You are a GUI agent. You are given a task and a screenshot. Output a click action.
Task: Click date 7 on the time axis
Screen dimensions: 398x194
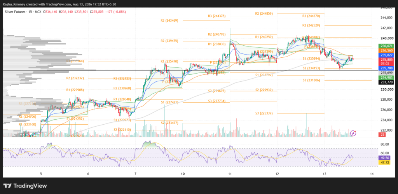pyautogui.click(x=135, y=174)
